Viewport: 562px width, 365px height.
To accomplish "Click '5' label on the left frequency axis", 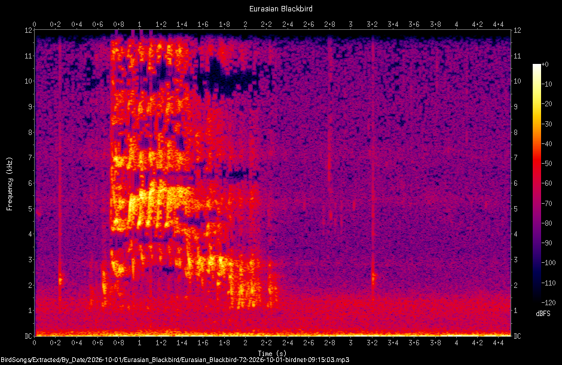I will pyautogui.click(x=30, y=209).
